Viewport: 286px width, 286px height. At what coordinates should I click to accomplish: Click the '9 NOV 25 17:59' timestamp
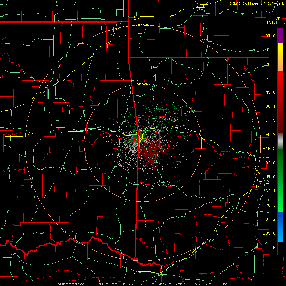point(209,284)
